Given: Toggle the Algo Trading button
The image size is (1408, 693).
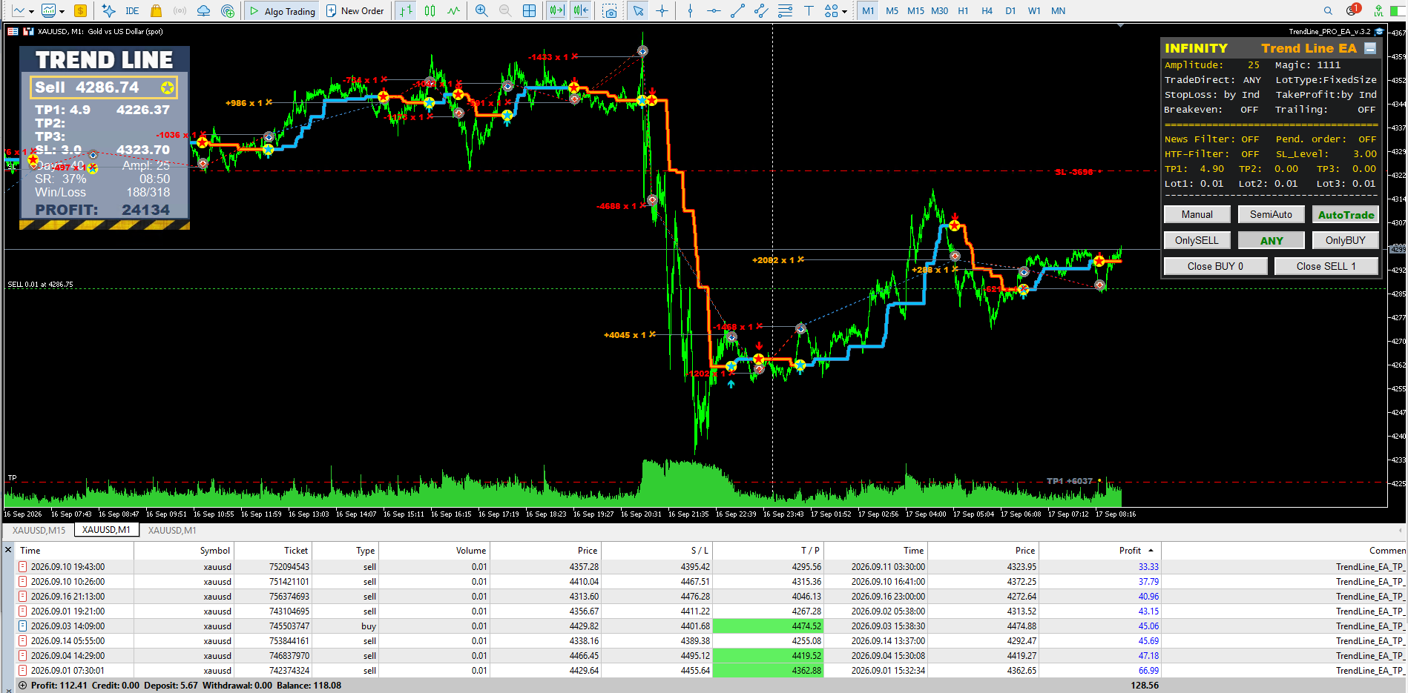Looking at the screenshot, I should (283, 11).
